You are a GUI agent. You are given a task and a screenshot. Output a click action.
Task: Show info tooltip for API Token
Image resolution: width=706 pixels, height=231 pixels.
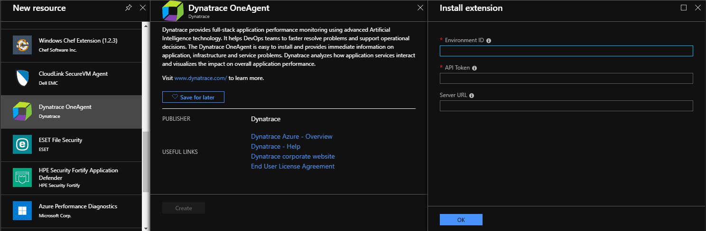click(x=474, y=68)
